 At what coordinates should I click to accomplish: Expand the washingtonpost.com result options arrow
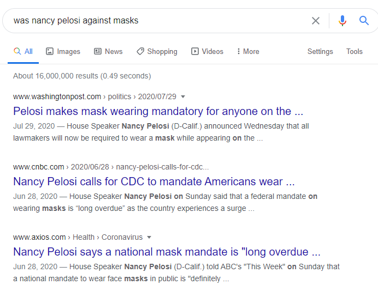coord(183,96)
